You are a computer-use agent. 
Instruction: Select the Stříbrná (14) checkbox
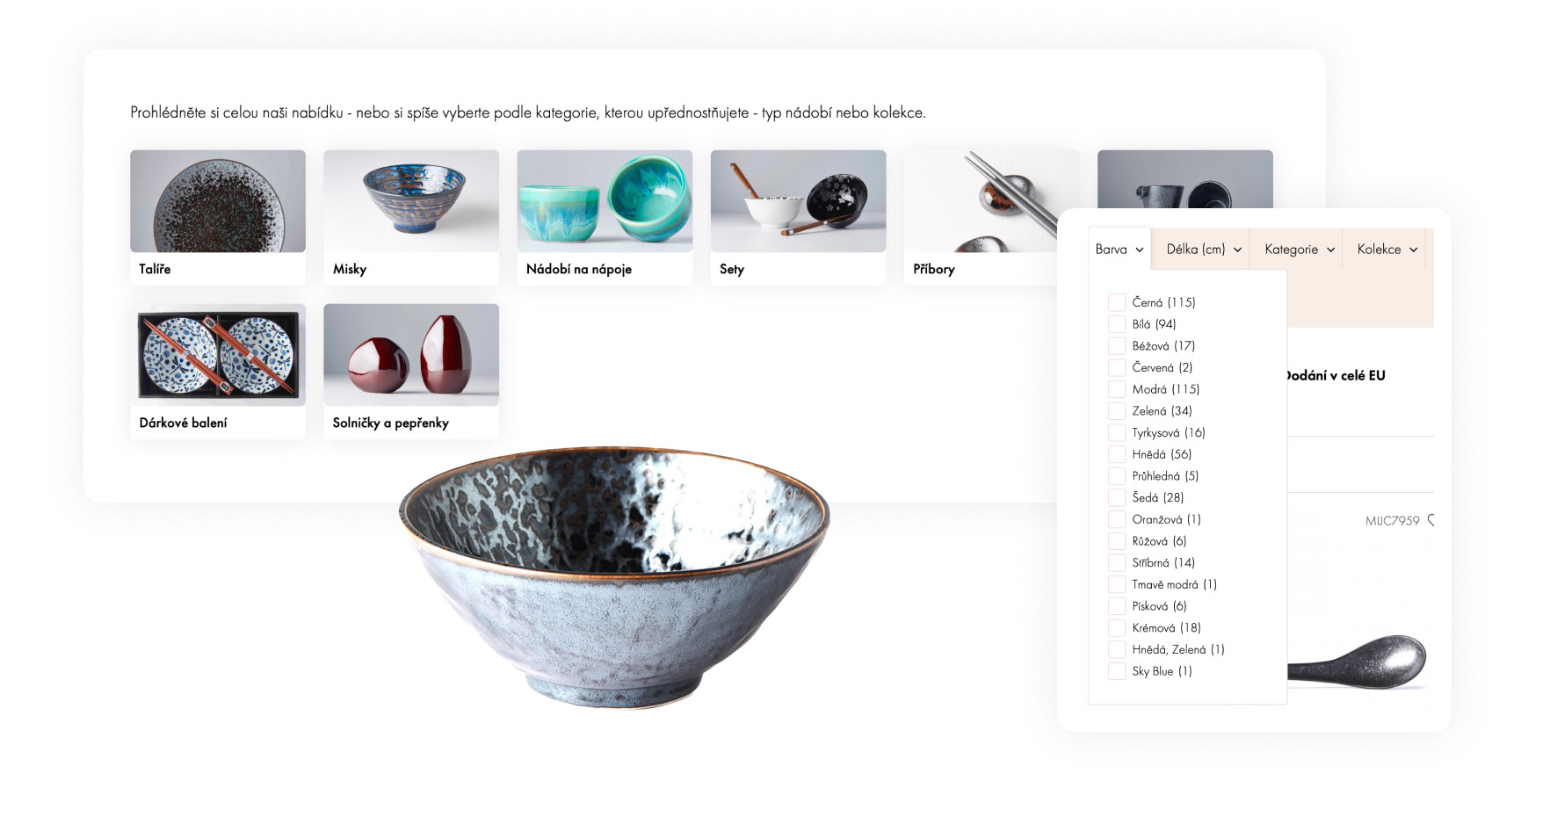click(x=1117, y=562)
